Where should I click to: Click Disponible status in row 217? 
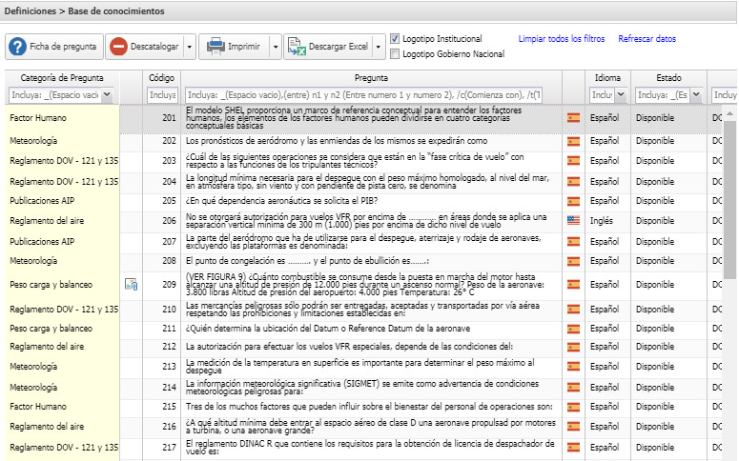click(x=655, y=448)
